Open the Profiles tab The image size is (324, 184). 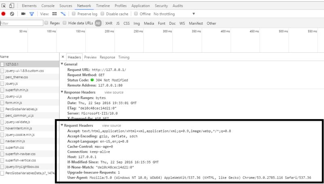[x=120, y=6]
